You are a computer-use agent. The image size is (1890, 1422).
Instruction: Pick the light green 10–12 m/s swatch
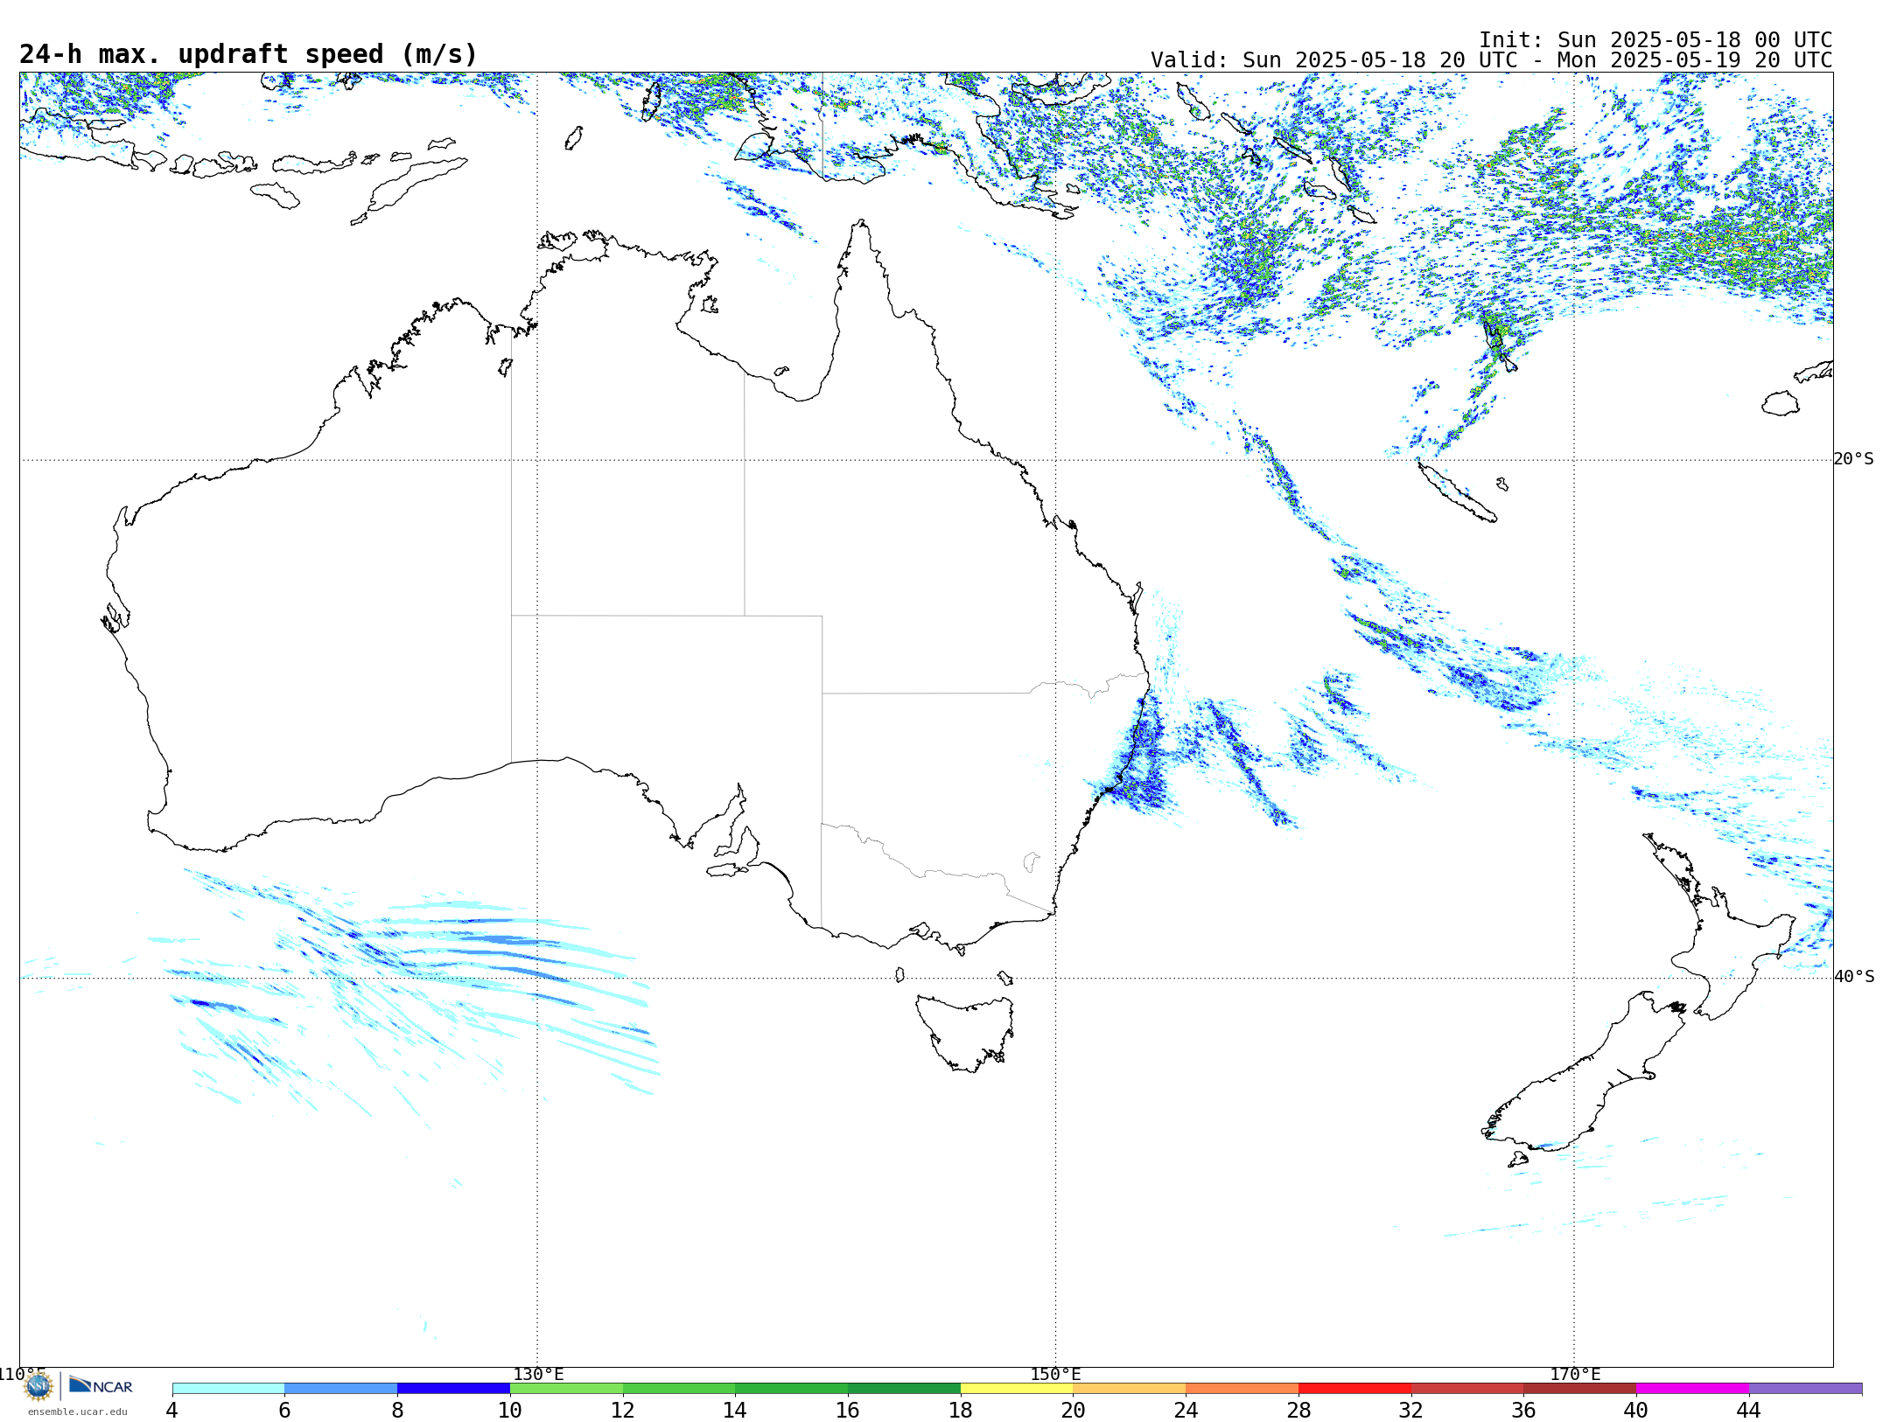coord(566,1388)
